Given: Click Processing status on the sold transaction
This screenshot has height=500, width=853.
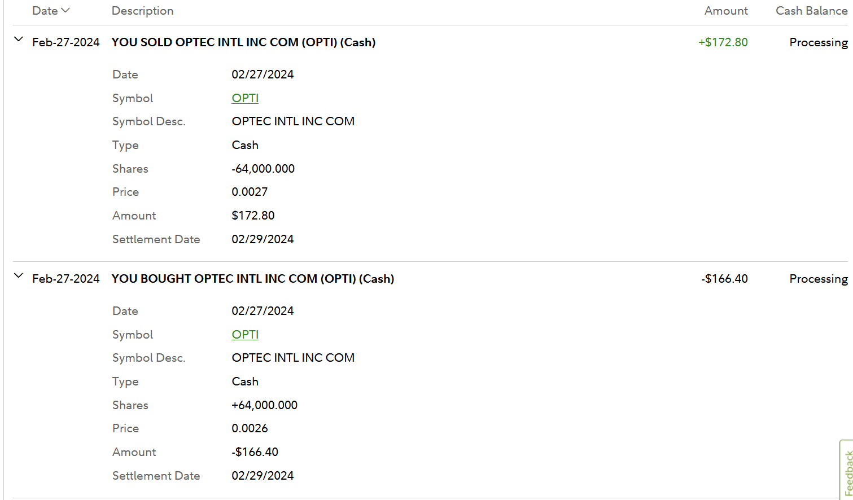Looking at the screenshot, I should click(x=818, y=42).
